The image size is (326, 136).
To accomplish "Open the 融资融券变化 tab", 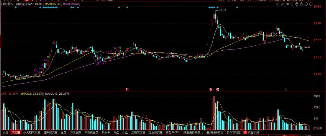I will (215, 132).
